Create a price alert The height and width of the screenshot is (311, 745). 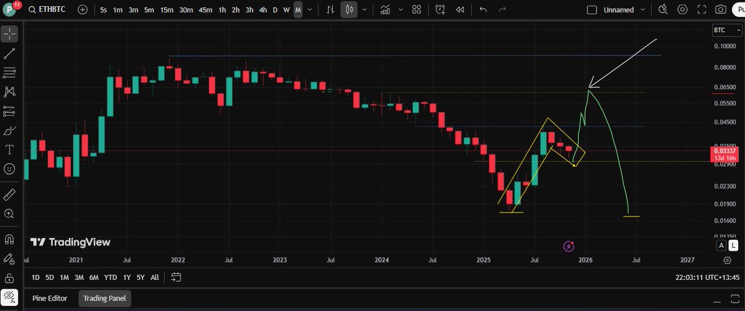(440, 10)
